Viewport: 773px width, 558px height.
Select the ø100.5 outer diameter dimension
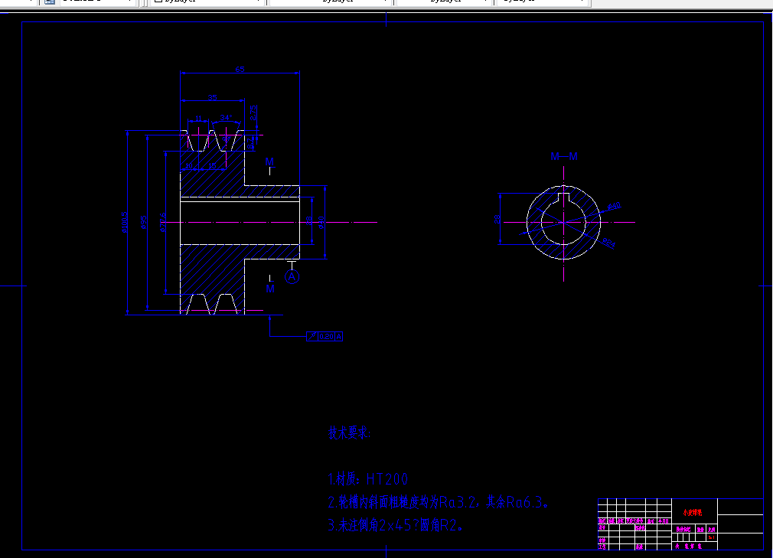pyautogui.click(x=124, y=222)
